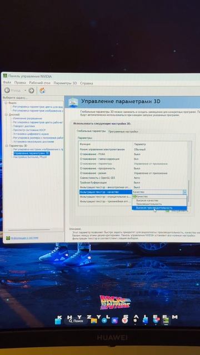Switch to the Глобальные параметры tab
The image size is (200, 355).
point(91,131)
